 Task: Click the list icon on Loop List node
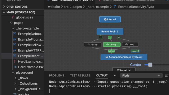coord(118,70)
